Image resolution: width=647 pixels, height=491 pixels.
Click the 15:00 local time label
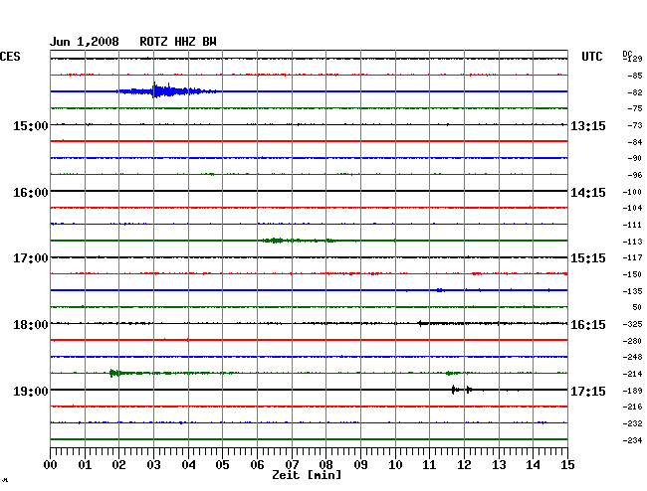(x=31, y=125)
